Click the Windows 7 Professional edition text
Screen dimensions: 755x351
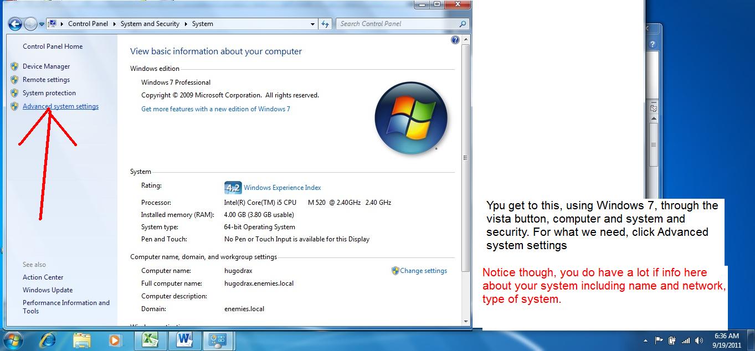[176, 82]
